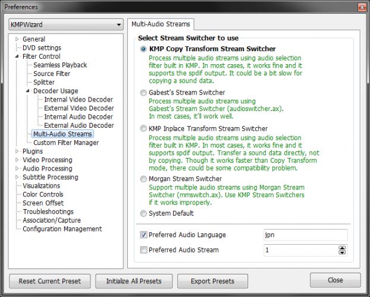
Task: Open External Video Decoder settings
Action: [79, 108]
